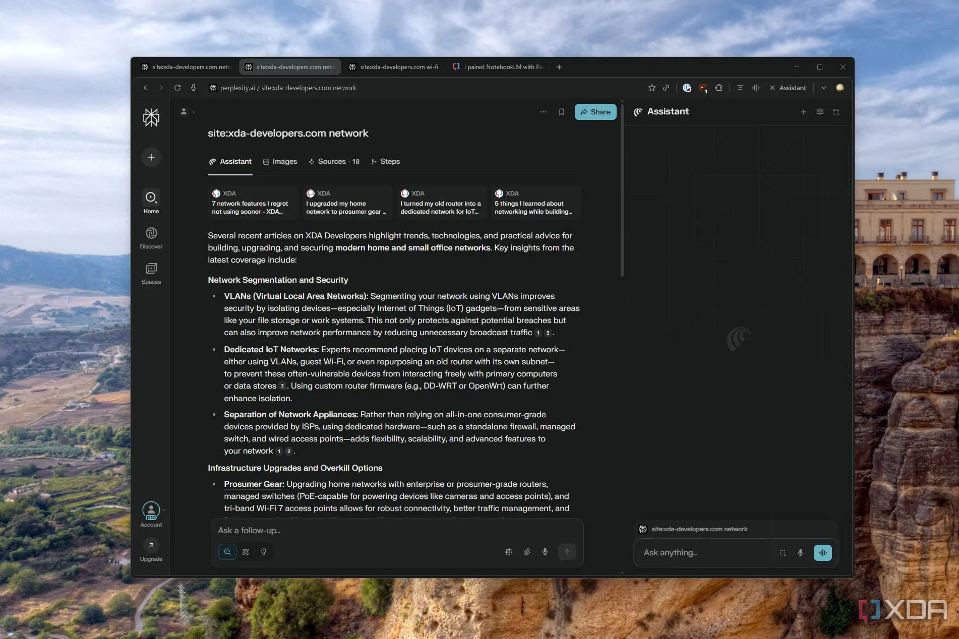959x639 pixels.
Task: Click the main page vertical scrollbar
Action: point(622,189)
